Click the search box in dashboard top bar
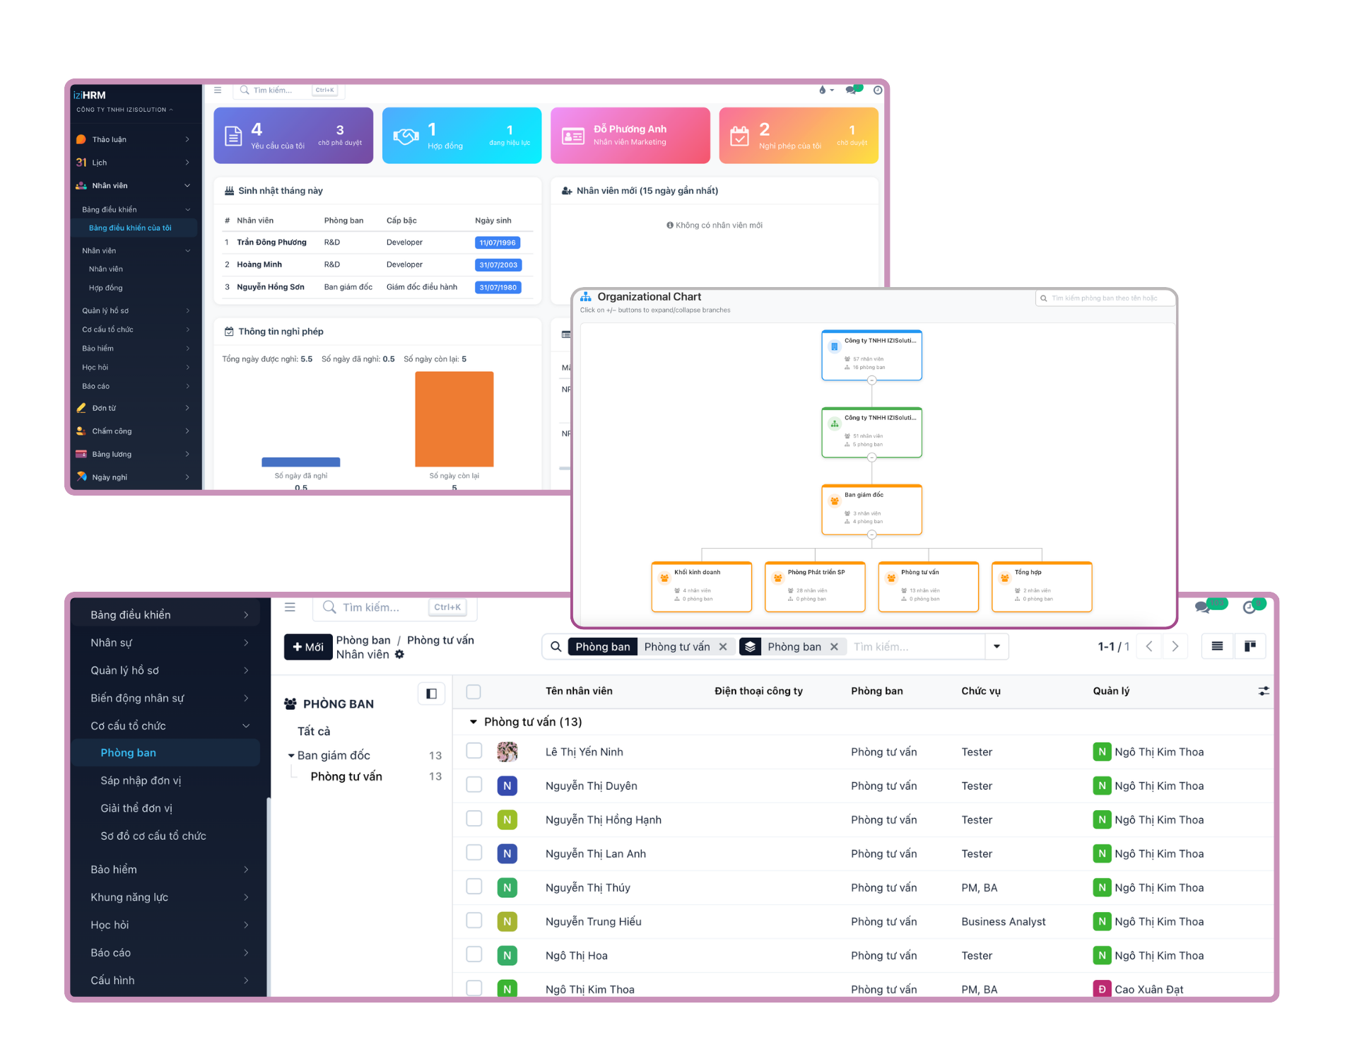This screenshot has width=1352, height=1052. pos(288,90)
